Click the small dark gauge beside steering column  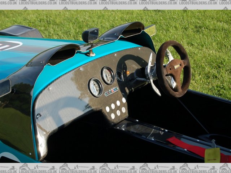[x=119, y=76]
